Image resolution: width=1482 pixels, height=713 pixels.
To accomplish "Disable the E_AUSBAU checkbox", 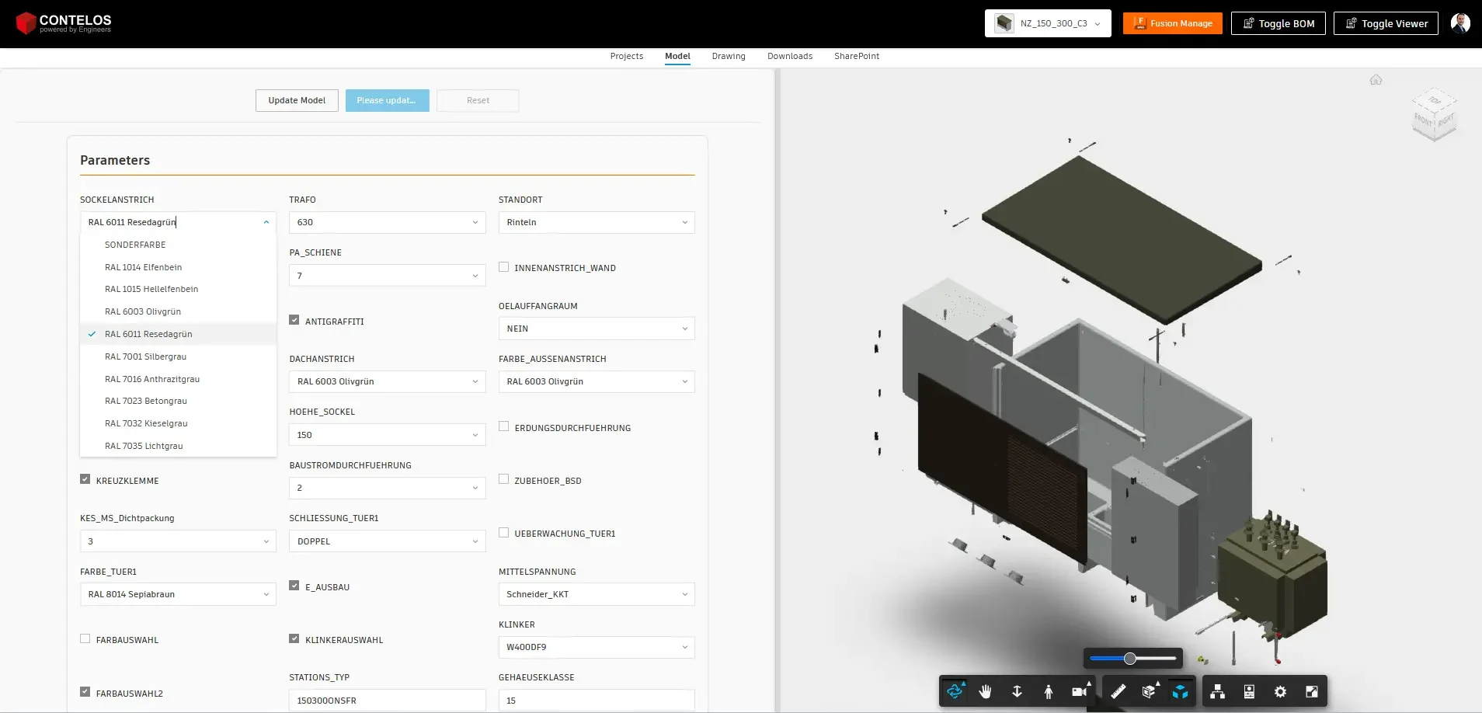I will click(294, 585).
